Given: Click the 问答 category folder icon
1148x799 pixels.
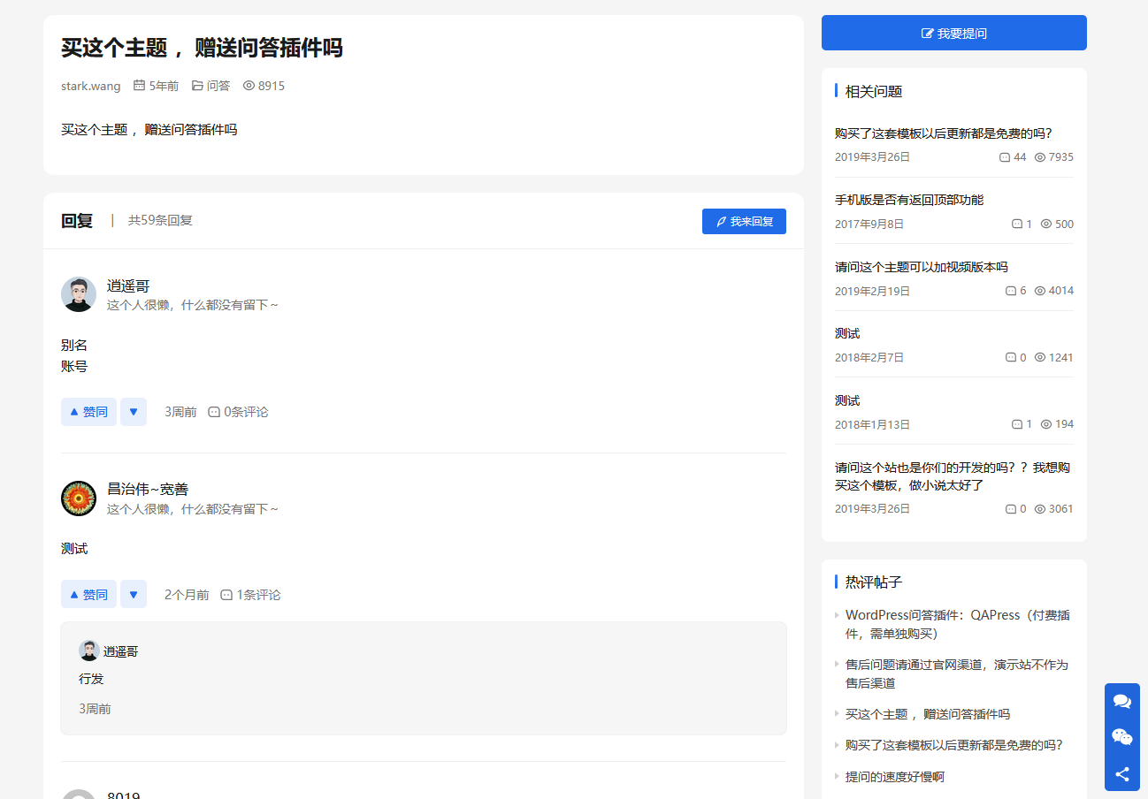Looking at the screenshot, I should point(197,86).
